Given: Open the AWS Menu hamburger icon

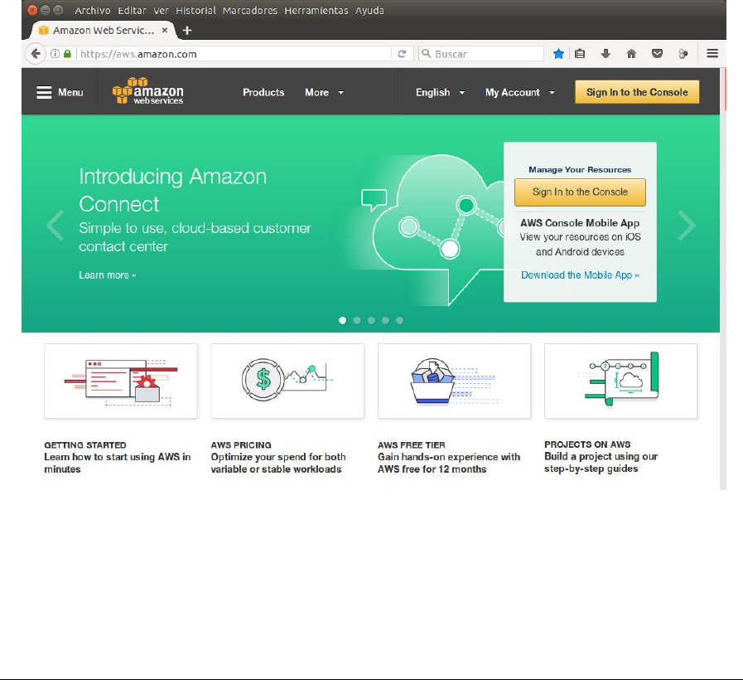Looking at the screenshot, I should tap(44, 92).
